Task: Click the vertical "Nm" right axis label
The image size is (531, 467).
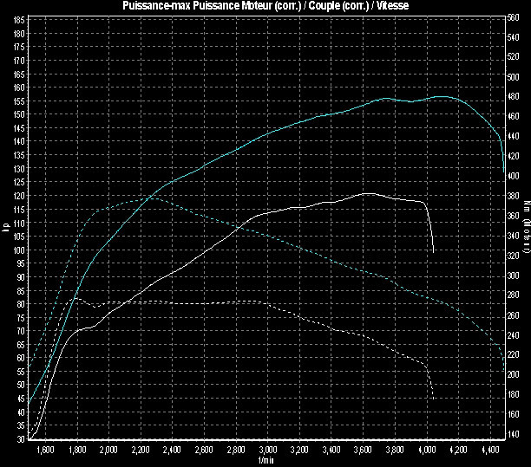Action: click(x=526, y=229)
